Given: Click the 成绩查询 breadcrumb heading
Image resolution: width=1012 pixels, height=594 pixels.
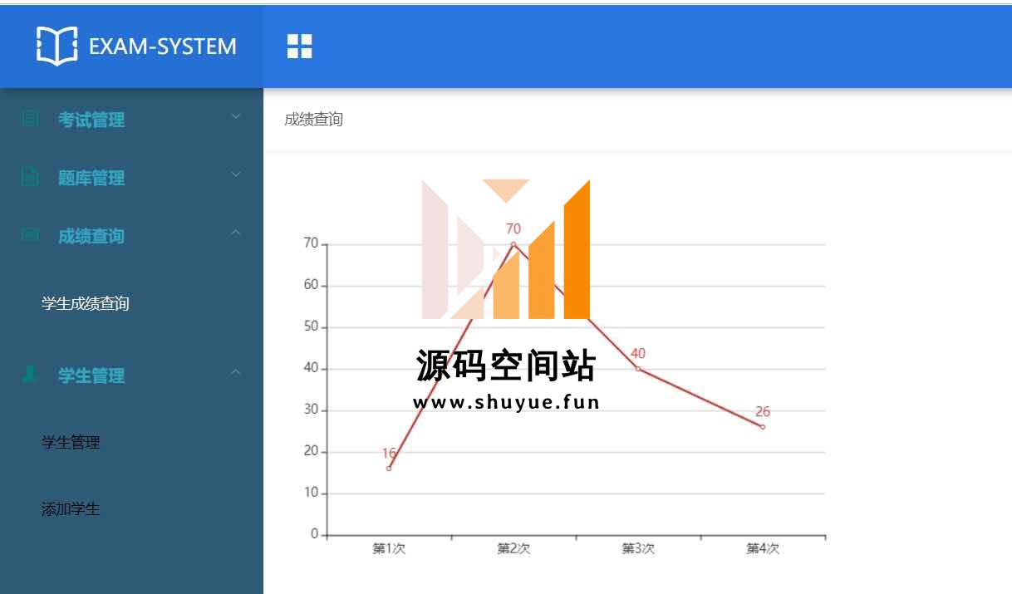Looking at the screenshot, I should coord(313,119).
